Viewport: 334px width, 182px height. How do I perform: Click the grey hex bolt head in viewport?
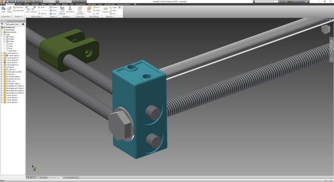120,125
